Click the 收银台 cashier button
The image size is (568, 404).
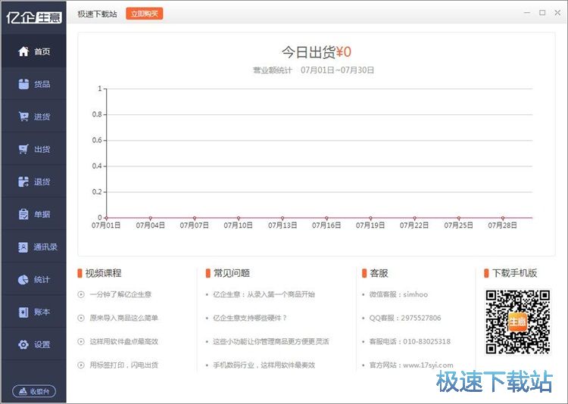tap(33, 391)
